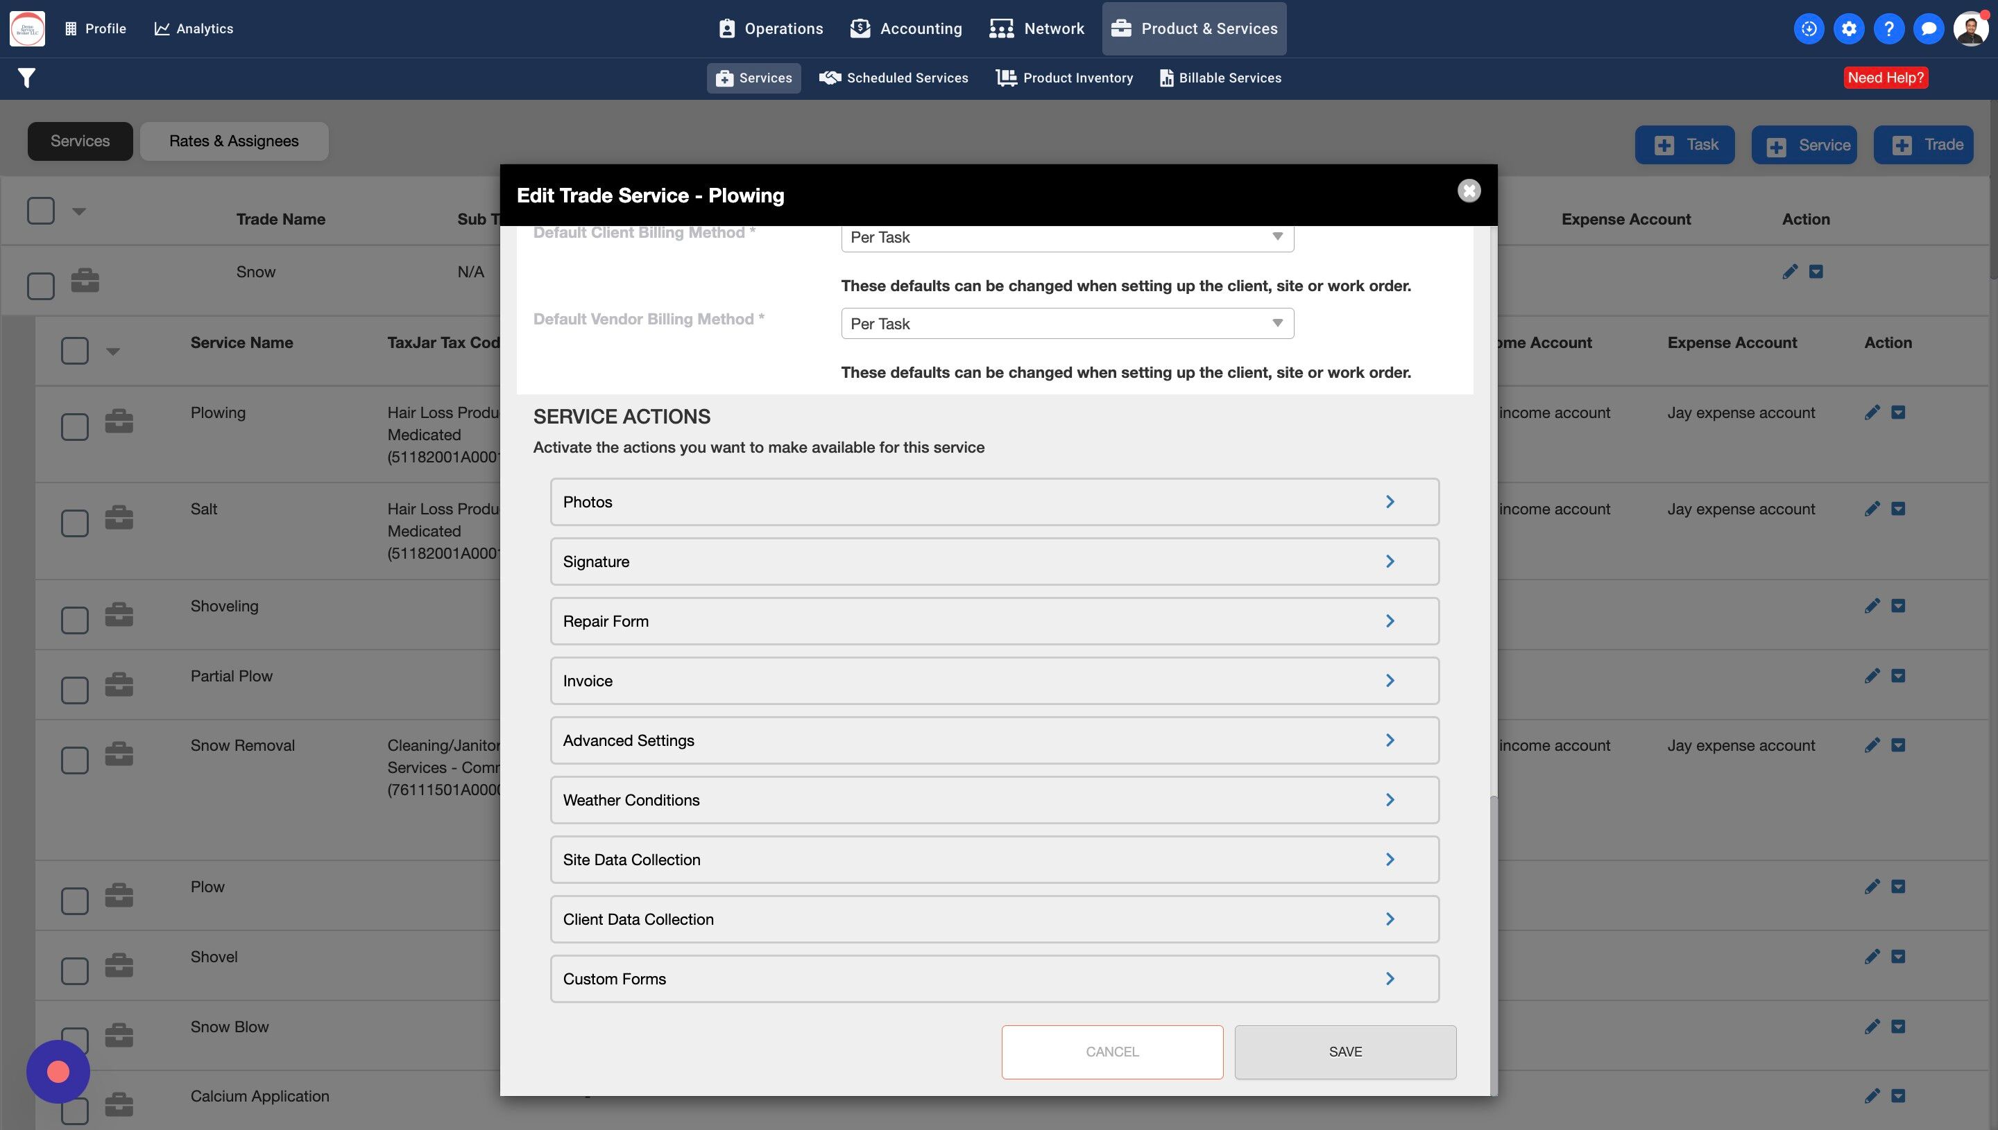Click the red record floating button
This screenshot has height=1130, width=1998.
pos(58,1072)
